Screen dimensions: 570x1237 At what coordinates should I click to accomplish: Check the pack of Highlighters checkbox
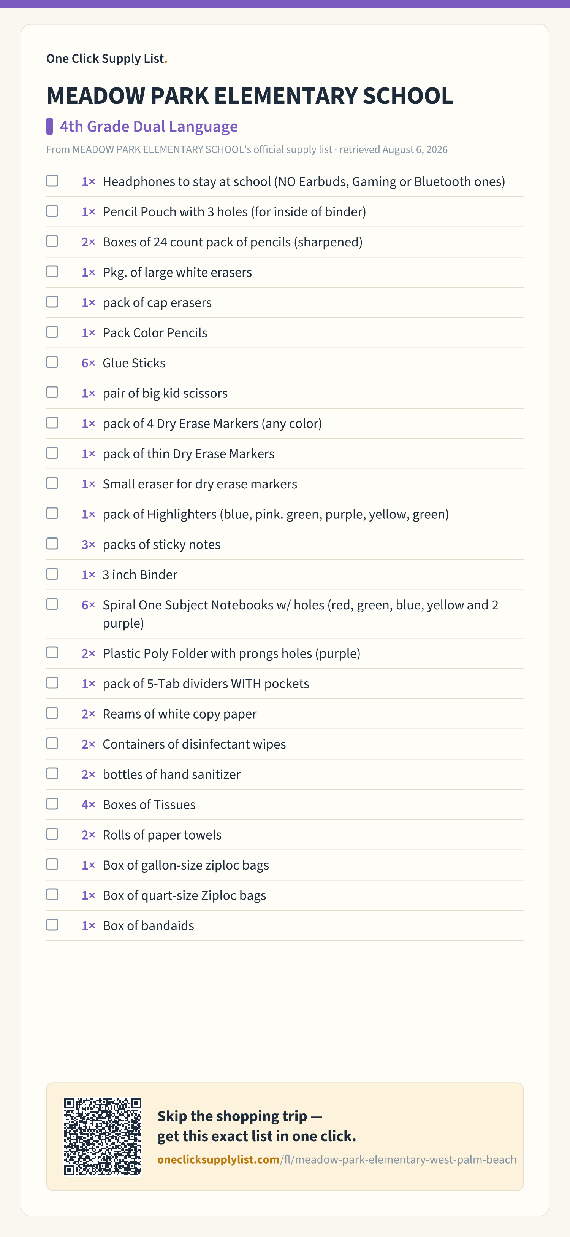(x=52, y=514)
